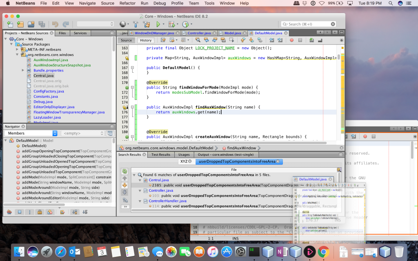Click the History view button
Screen dimensions: 418x261
[x=146, y=40]
